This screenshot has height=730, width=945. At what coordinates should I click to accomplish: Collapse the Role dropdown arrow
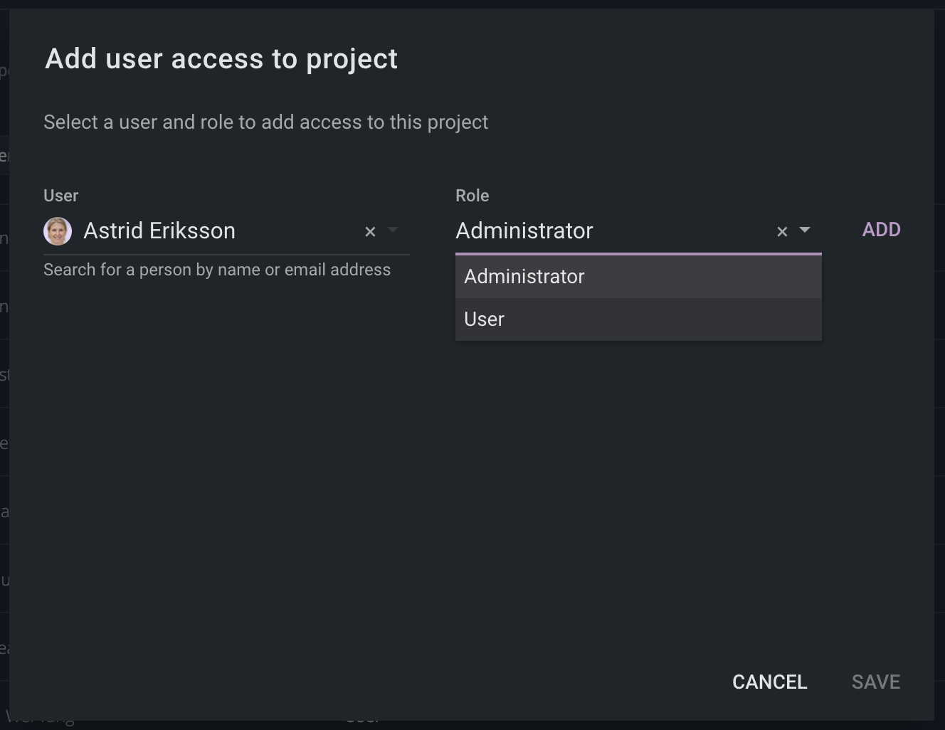click(x=805, y=231)
